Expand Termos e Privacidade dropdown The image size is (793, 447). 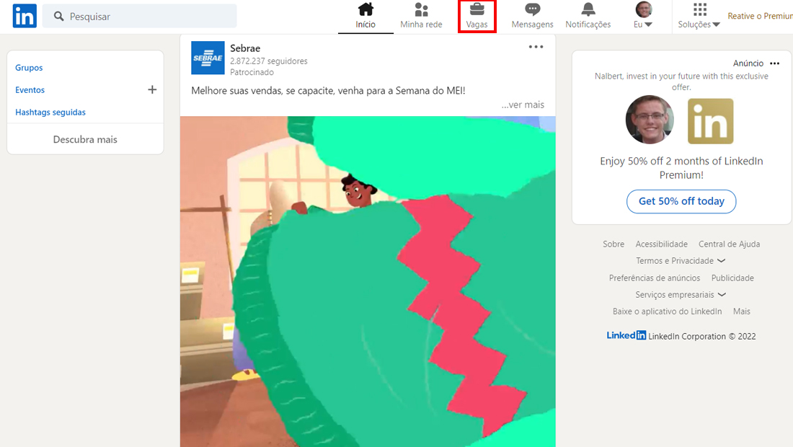(x=681, y=261)
